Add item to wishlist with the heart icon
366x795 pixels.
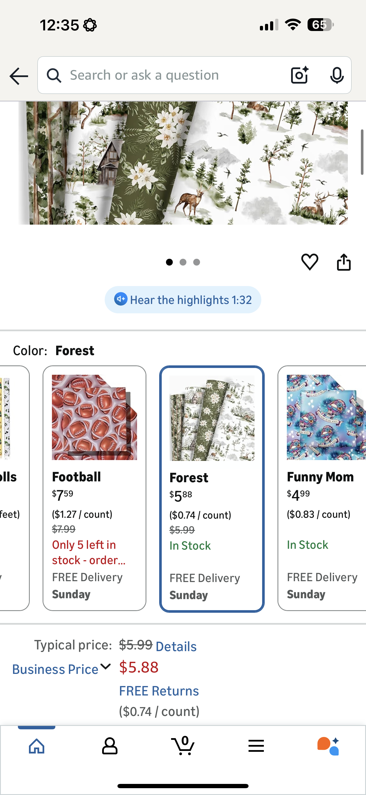310,262
